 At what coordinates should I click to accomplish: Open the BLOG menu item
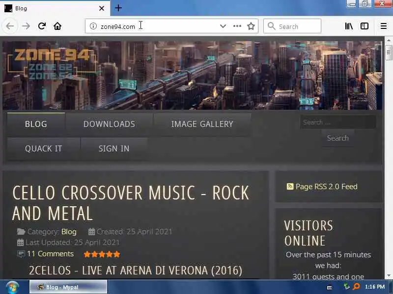36,124
